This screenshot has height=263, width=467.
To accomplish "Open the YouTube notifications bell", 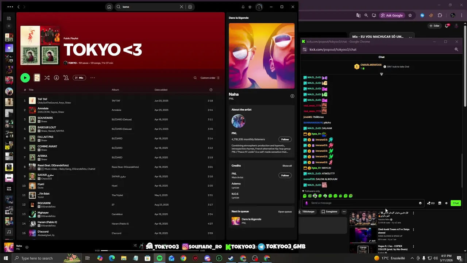I will tap(447, 26).
